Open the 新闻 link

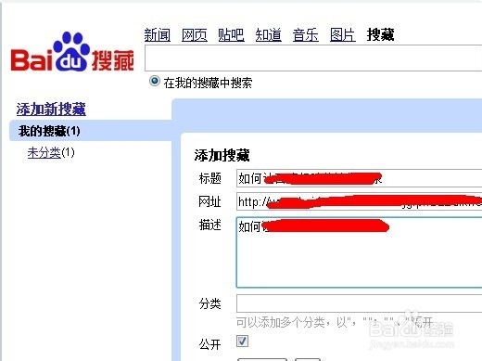tap(158, 34)
